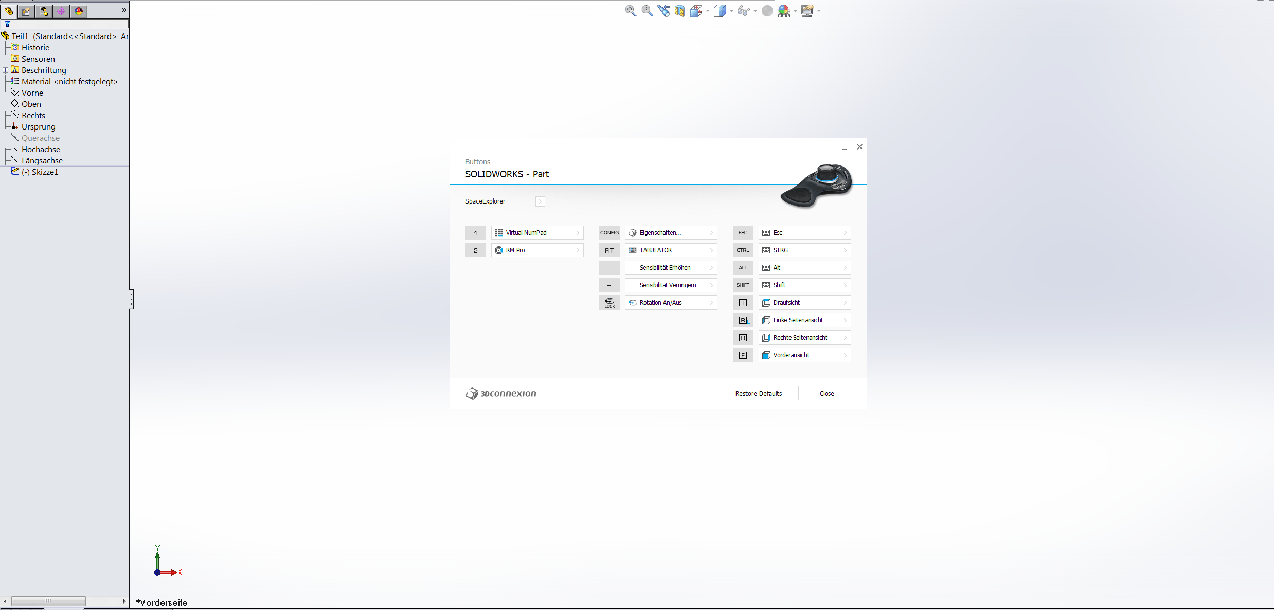The height and width of the screenshot is (610, 1274).
Task: Open Sensibilität Verringern assignment field
Action: coord(671,285)
